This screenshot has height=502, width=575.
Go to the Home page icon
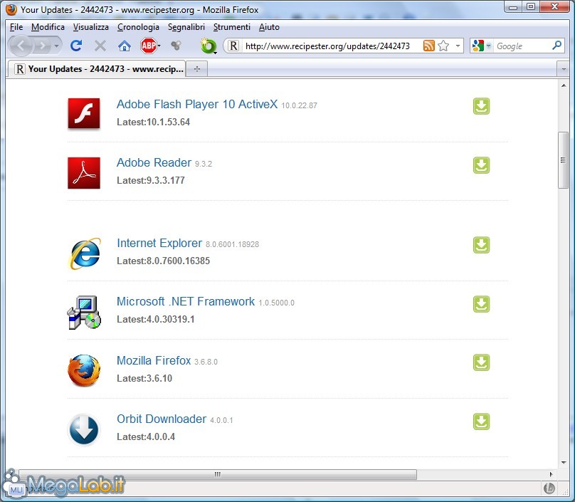125,46
